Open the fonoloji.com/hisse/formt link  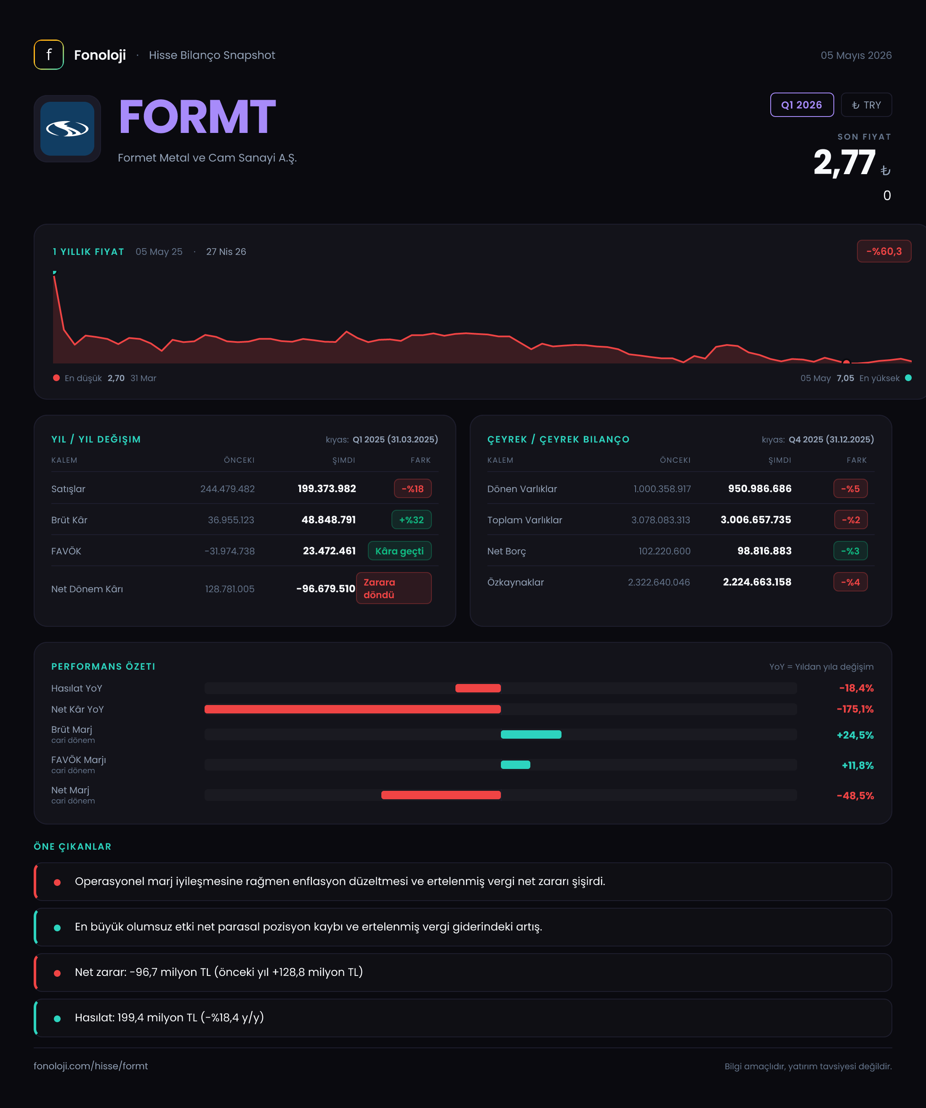[91, 1066]
